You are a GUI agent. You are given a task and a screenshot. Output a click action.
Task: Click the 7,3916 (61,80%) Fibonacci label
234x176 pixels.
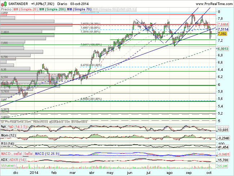90,32
